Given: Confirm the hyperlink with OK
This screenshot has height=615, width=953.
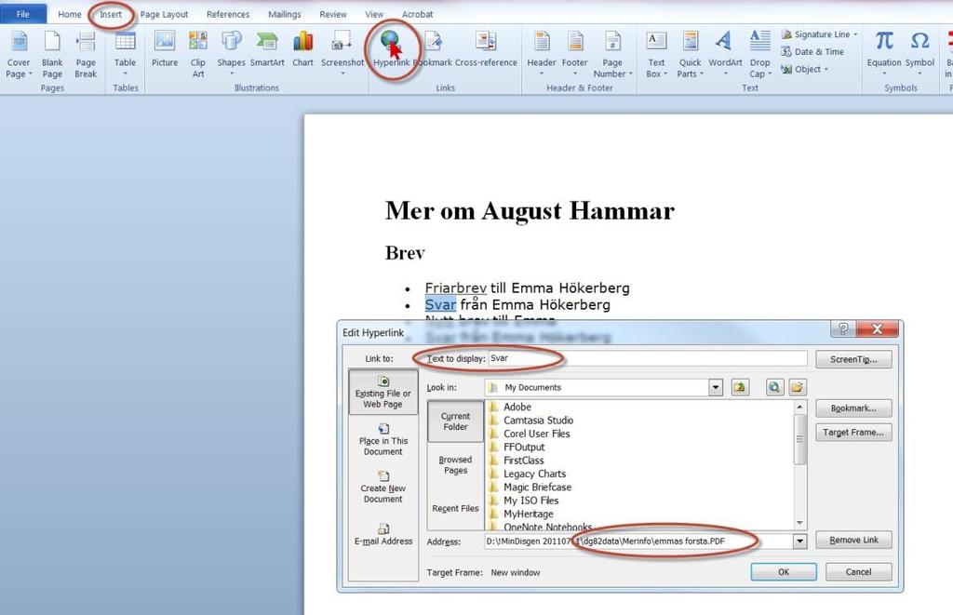Looking at the screenshot, I should [784, 572].
